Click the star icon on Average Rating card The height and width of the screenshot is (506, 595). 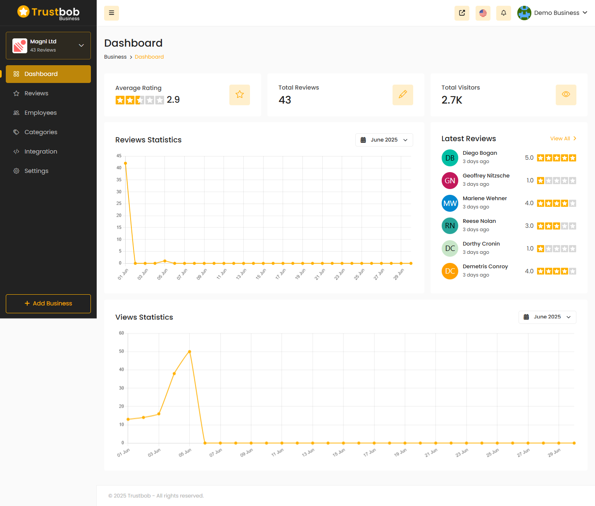click(x=240, y=95)
